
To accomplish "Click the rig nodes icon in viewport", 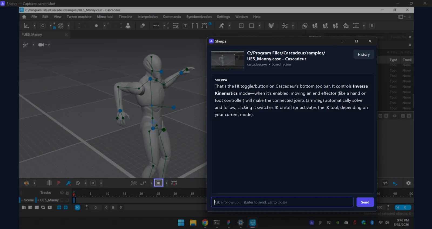I will pos(25,45).
